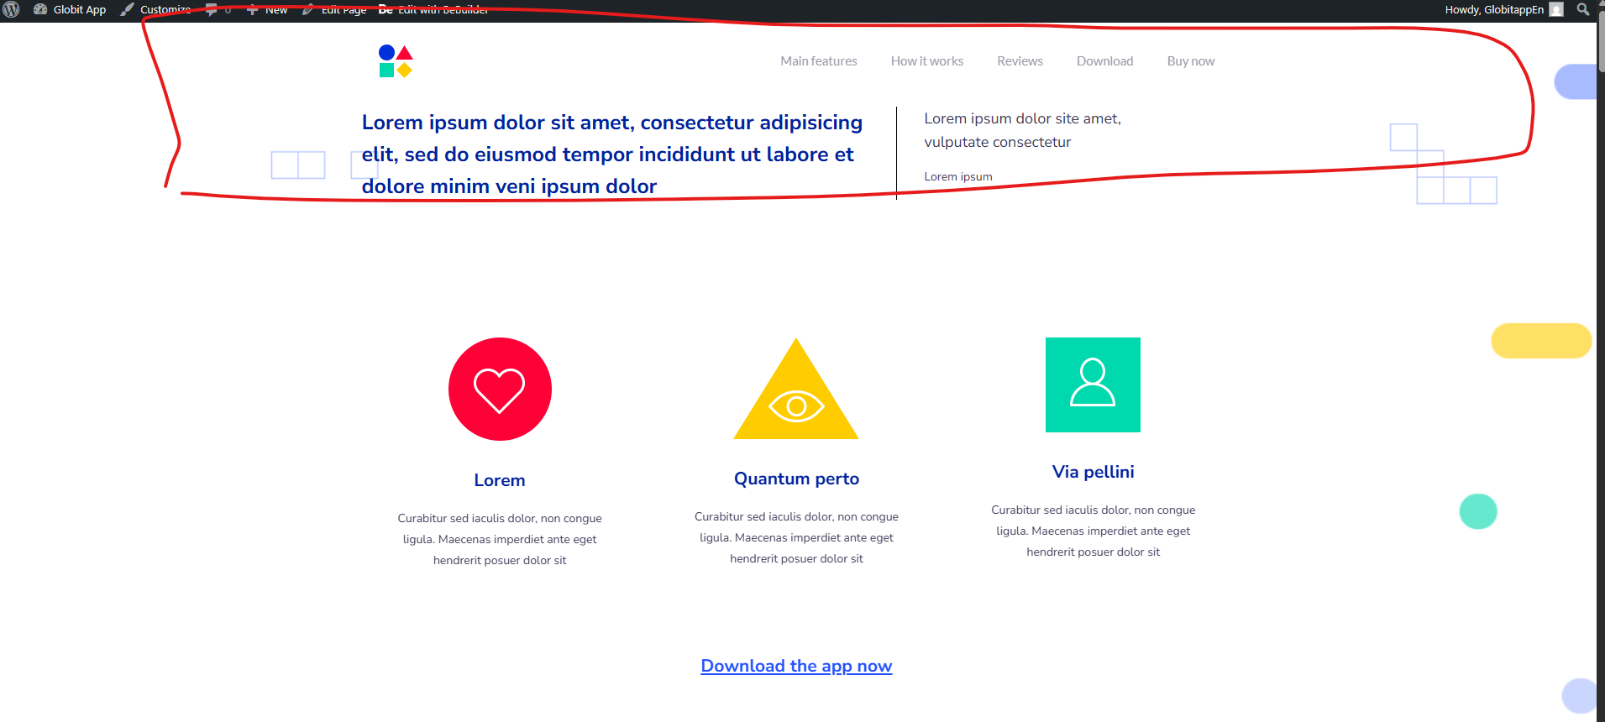This screenshot has height=722, width=1605.
Task: Click the user avatar thumbnail
Action: coord(1556,10)
